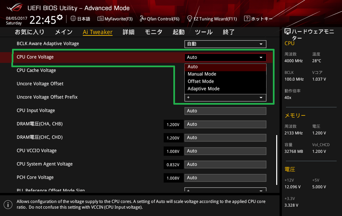Image resolution: width=342 pixels, height=216 pixels.
Task: Open PLL Reference Offset Mode Sign dropdown
Action: [x=225, y=190]
